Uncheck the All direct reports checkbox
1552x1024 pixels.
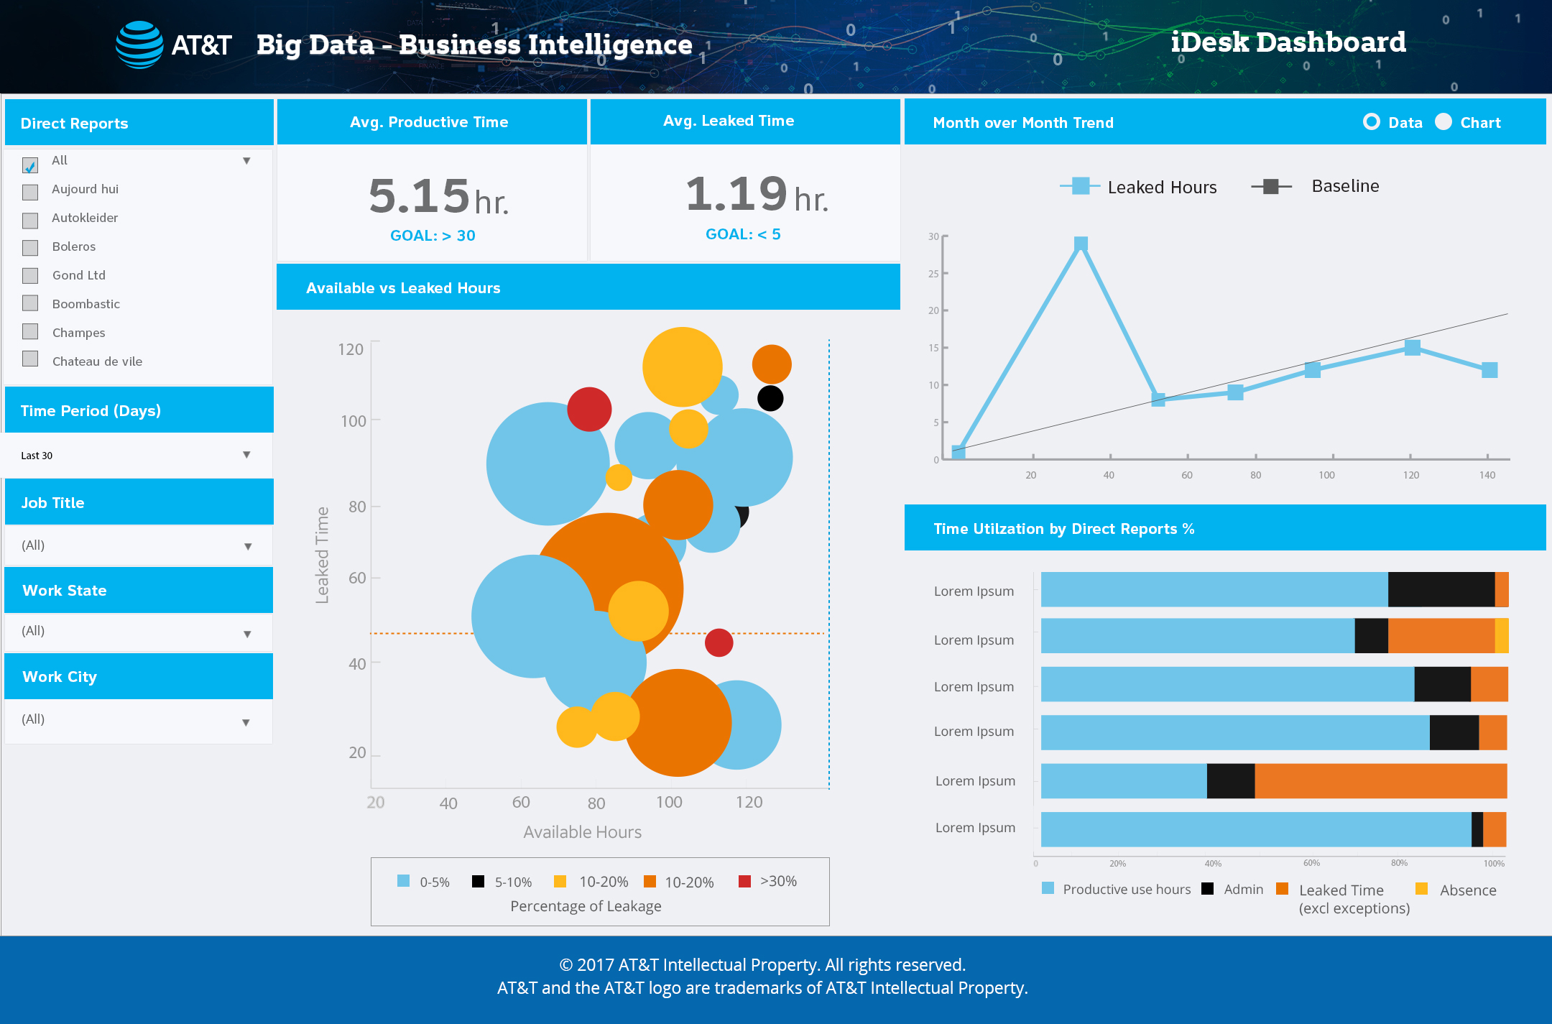(30, 165)
